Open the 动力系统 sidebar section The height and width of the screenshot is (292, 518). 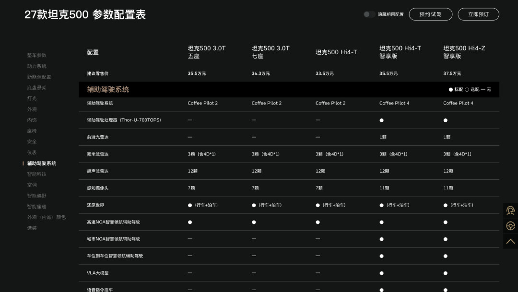click(x=36, y=66)
